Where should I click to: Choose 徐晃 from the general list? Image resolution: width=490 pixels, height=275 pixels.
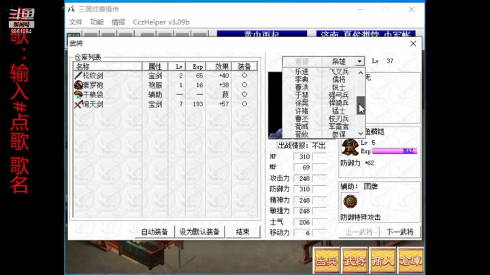click(301, 103)
